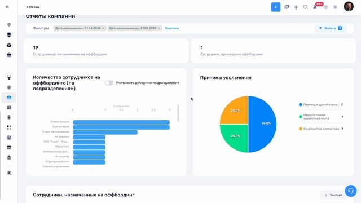Open the org structure dots icon in sidebar
The width and height of the screenshot is (361, 203).
[9, 77]
